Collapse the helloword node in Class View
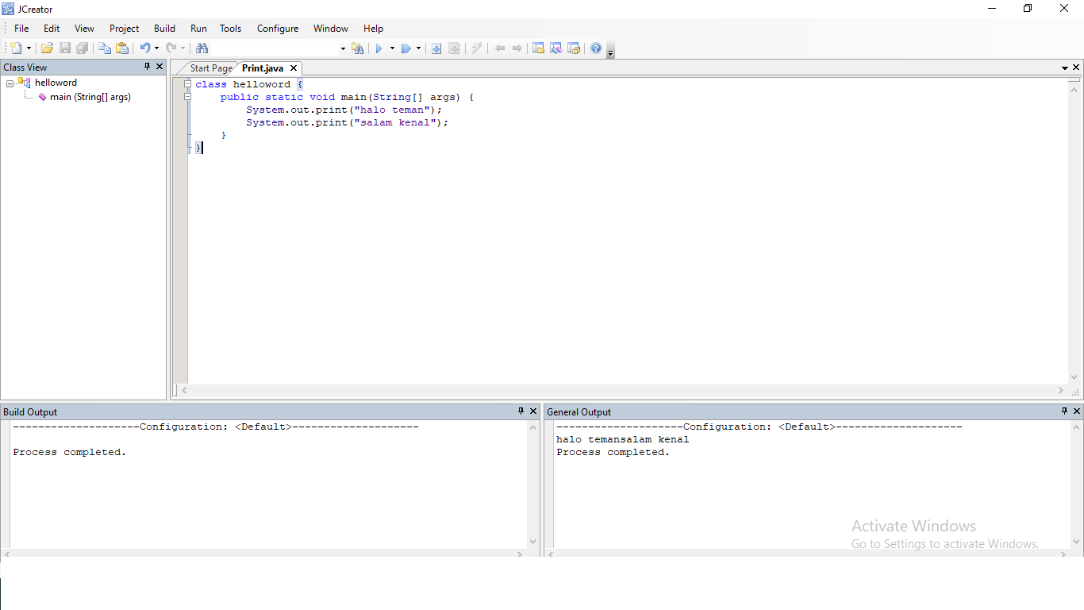The width and height of the screenshot is (1084, 610). pos(10,82)
